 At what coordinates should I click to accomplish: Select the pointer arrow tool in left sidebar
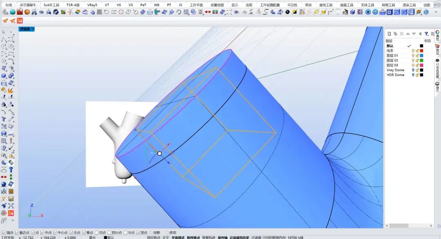tap(4, 32)
